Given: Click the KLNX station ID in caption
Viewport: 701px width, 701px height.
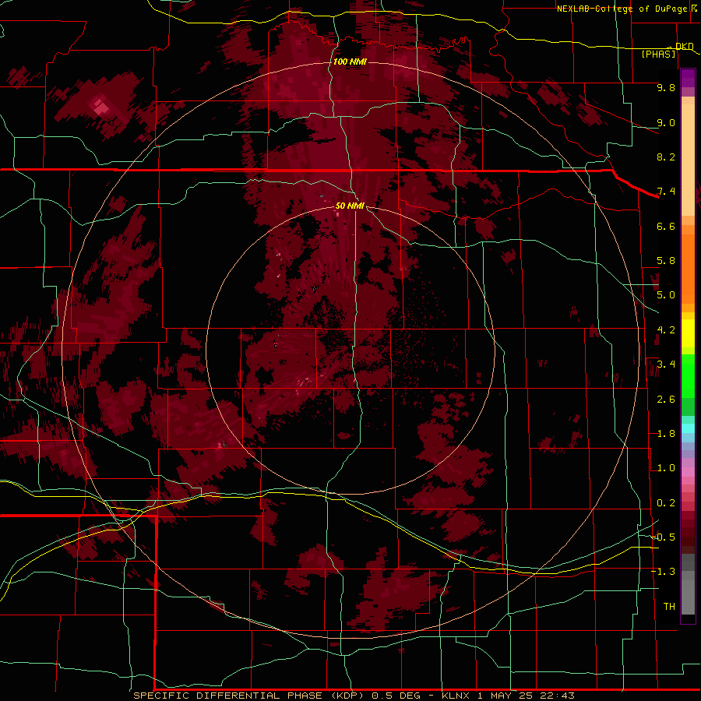Looking at the screenshot, I should [456, 696].
